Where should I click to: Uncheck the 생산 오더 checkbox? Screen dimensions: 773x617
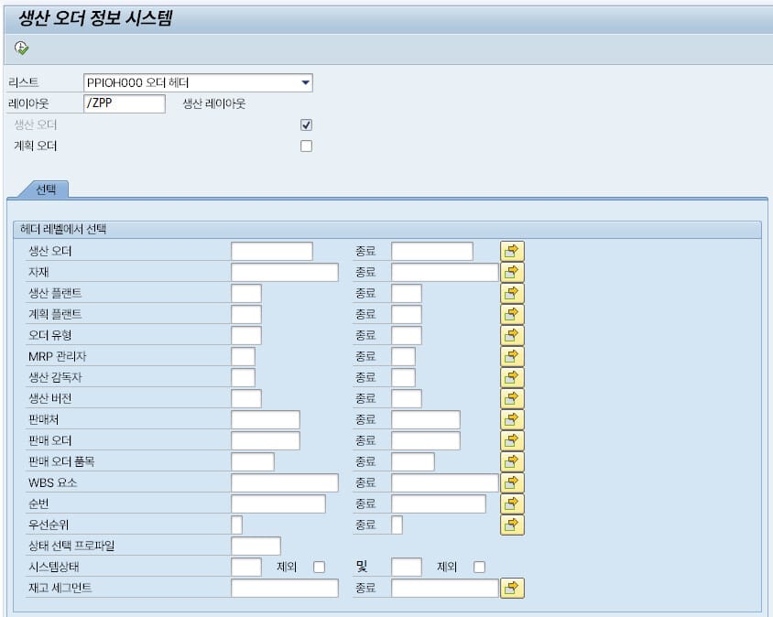(x=307, y=124)
